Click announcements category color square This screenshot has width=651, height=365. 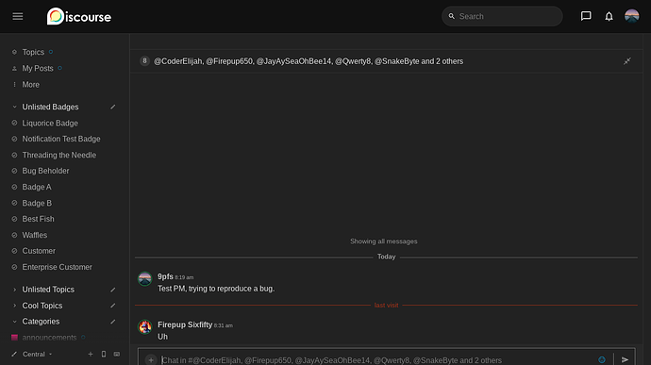point(14,338)
